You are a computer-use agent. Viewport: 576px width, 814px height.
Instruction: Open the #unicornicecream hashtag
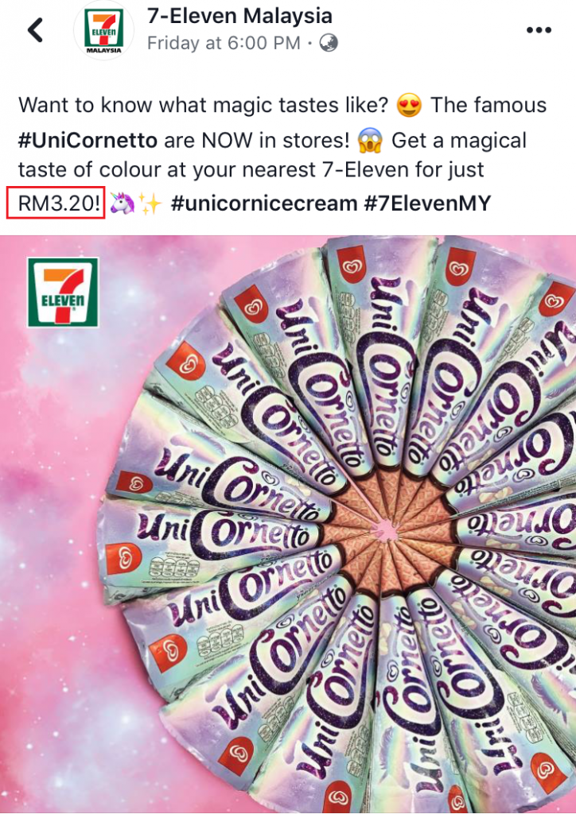[x=264, y=203]
